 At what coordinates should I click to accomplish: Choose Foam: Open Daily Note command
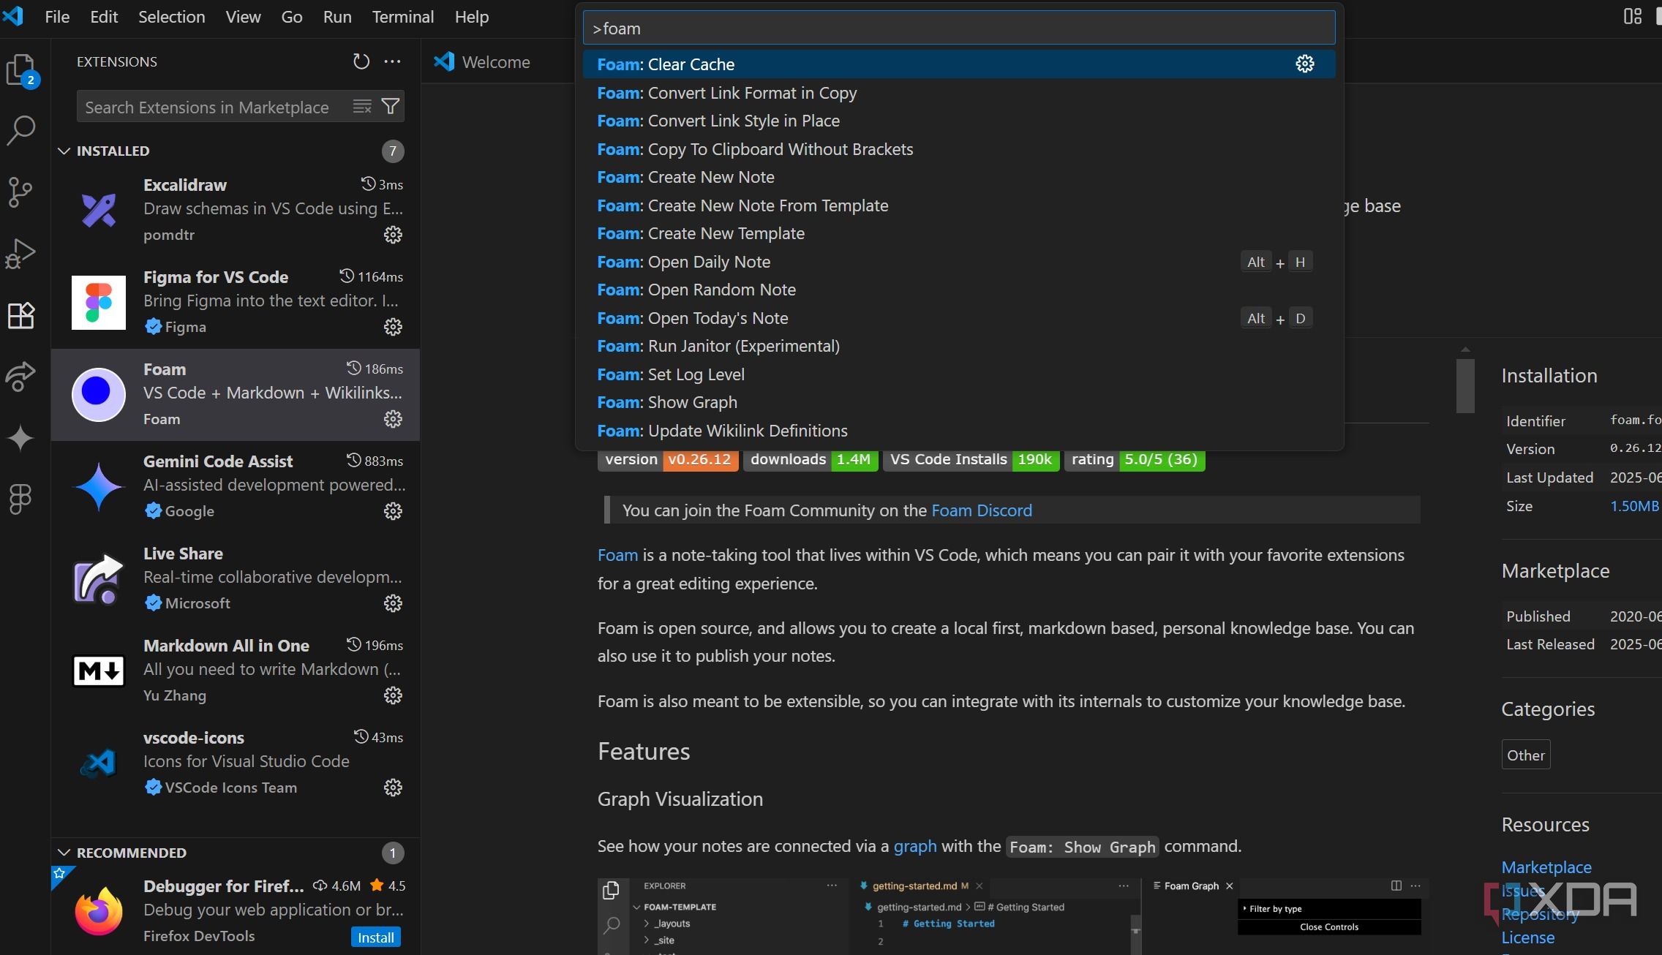[x=959, y=262]
